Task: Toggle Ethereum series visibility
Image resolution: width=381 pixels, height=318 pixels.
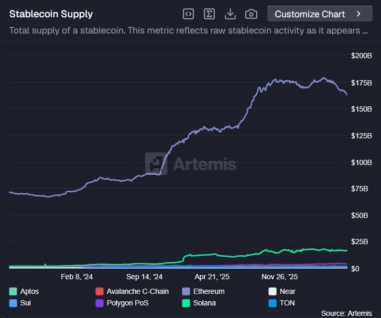Action: 203,291
